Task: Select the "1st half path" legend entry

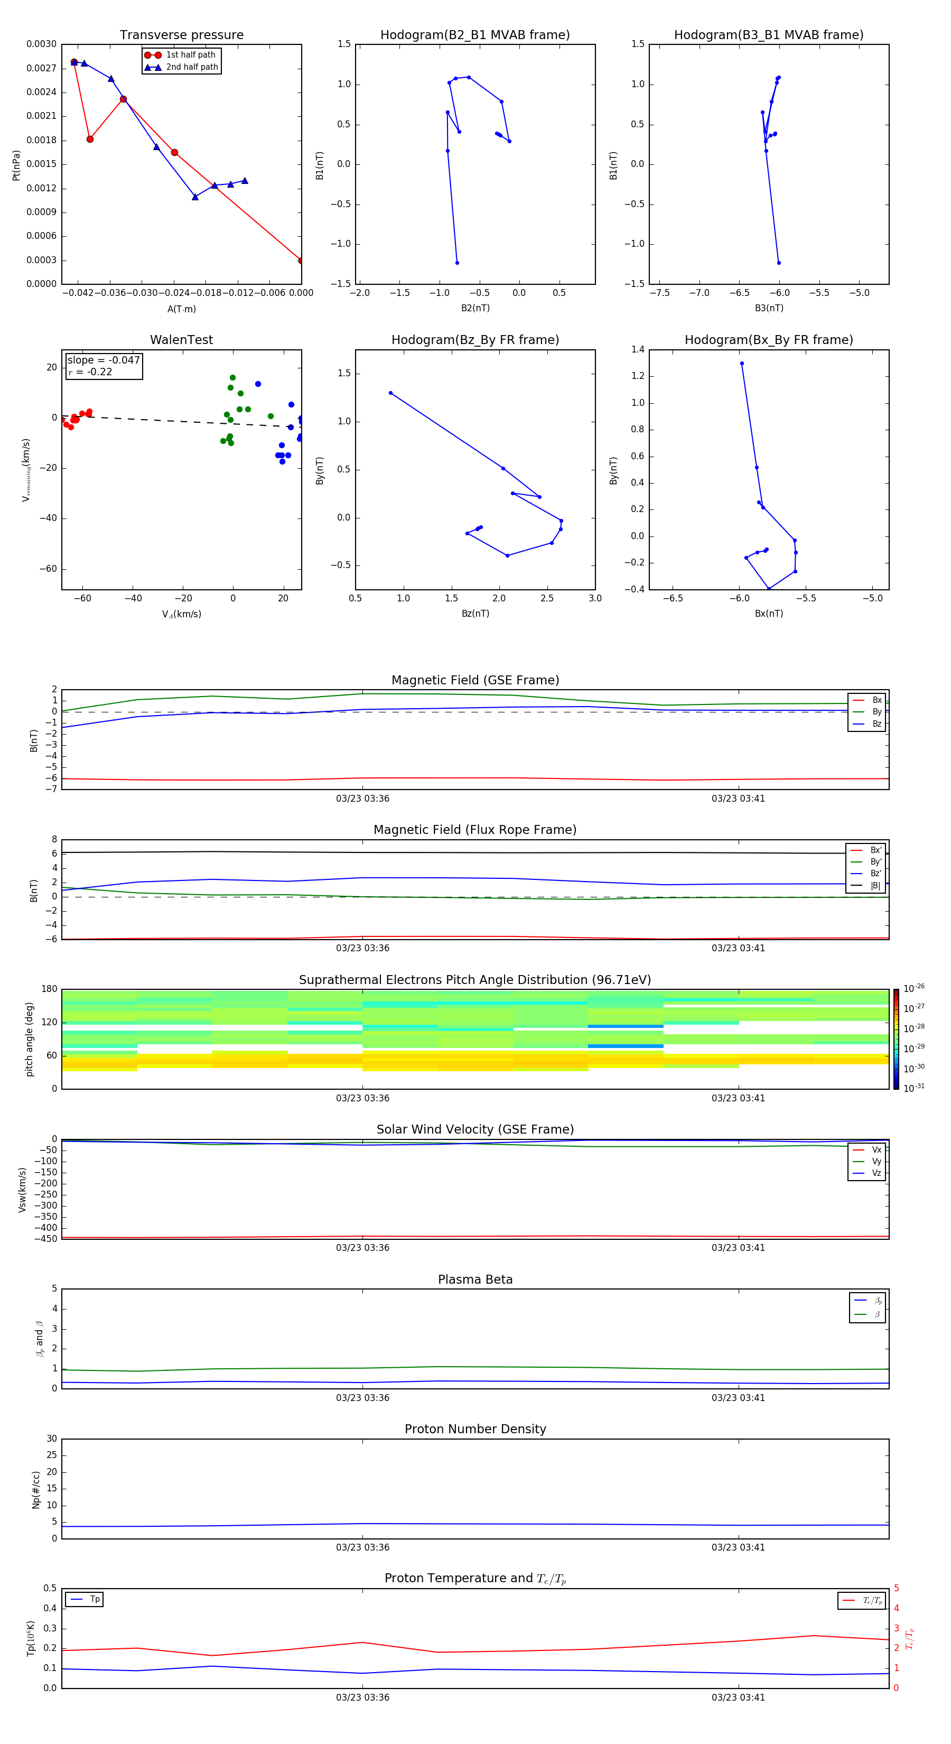Action: 181,55
